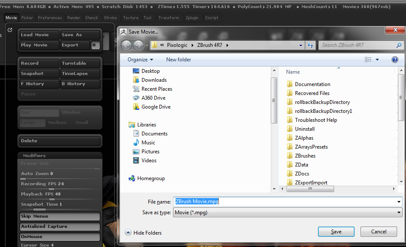This screenshot has height=247, width=406.
Task: Click the Recording FPS slider
Action: (x=60, y=185)
